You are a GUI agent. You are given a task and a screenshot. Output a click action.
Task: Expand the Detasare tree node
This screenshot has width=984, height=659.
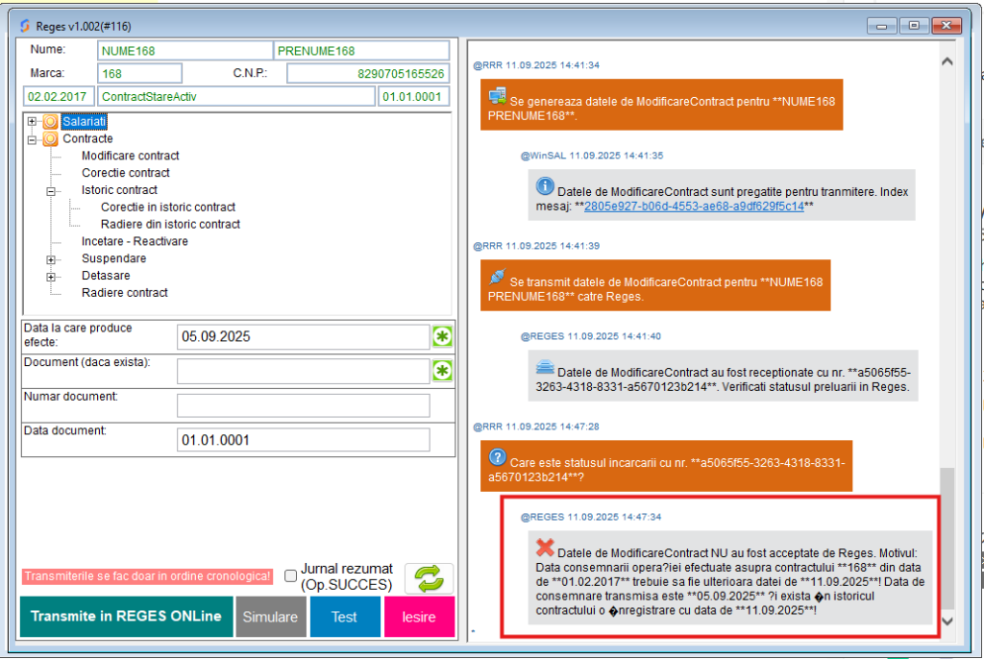point(52,276)
